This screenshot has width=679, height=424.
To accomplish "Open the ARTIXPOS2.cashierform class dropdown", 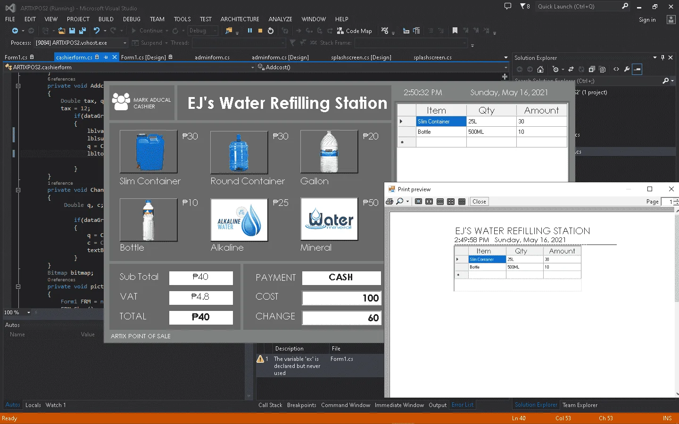I will click(253, 67).
